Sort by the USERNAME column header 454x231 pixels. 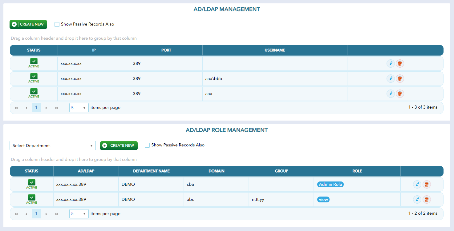(275, 50)
